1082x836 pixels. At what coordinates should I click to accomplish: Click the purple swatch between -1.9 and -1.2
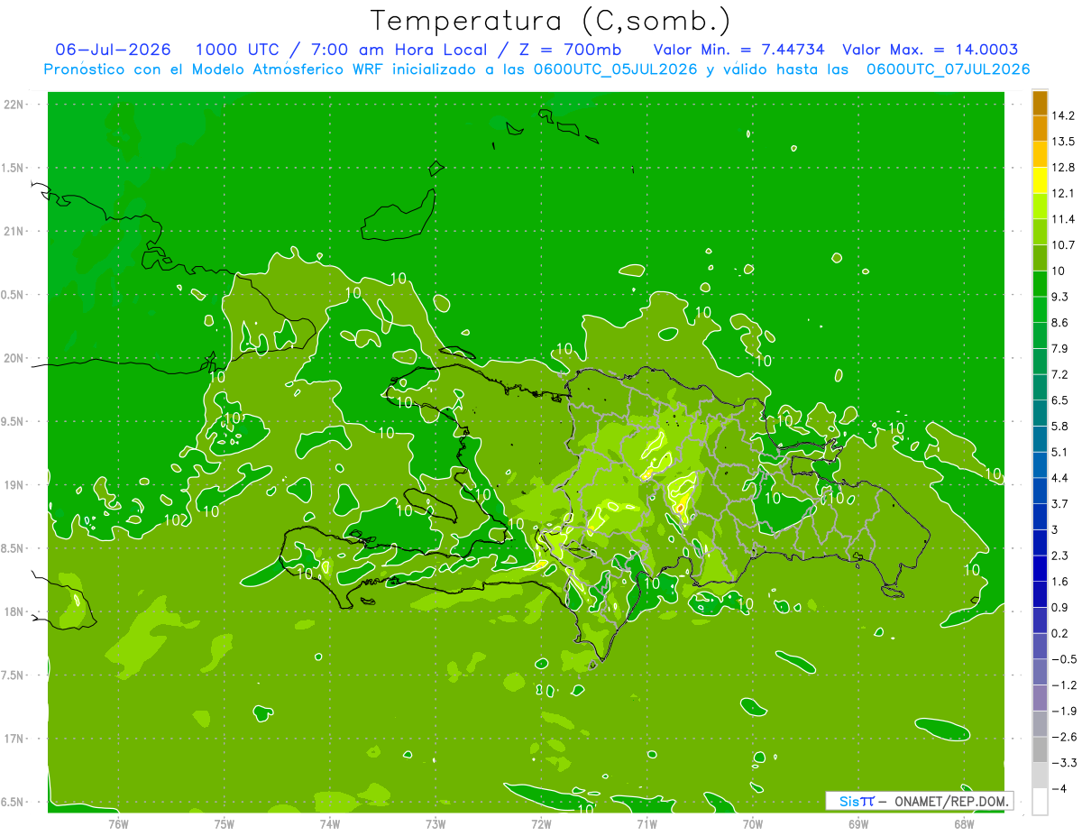1041,697
